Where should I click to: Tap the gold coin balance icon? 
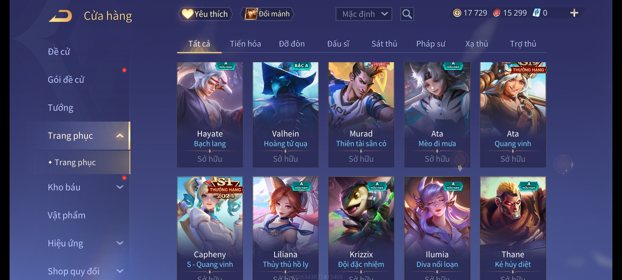click(457, 13)
